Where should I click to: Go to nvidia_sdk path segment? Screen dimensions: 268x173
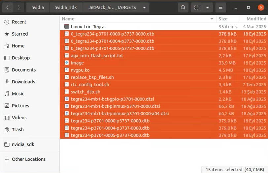click(x=66, y=8)
